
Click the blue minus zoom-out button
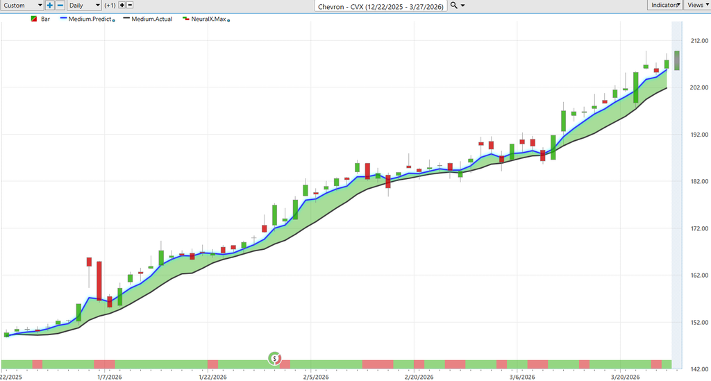(x=60, y=6)
